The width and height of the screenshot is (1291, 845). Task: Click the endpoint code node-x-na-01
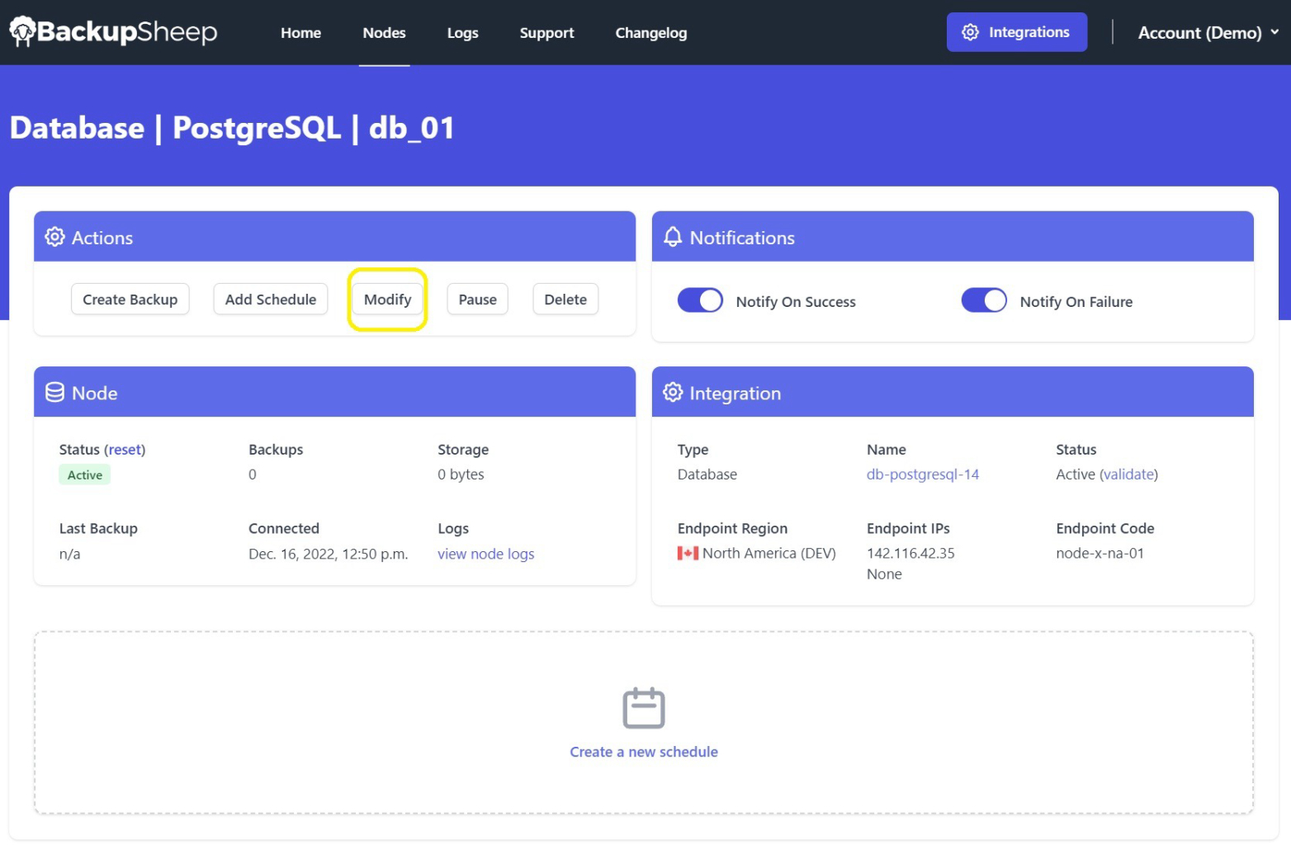(x=1099, y=553)
